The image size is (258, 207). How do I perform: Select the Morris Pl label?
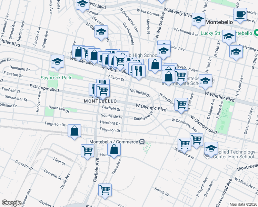pos(148,26)
